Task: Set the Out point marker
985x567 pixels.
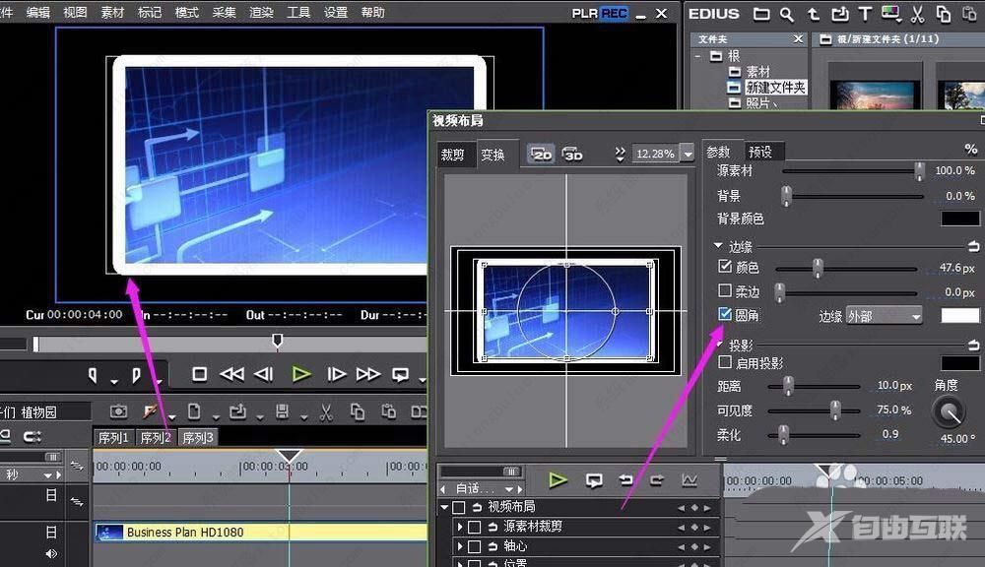Action: [136, 375]
